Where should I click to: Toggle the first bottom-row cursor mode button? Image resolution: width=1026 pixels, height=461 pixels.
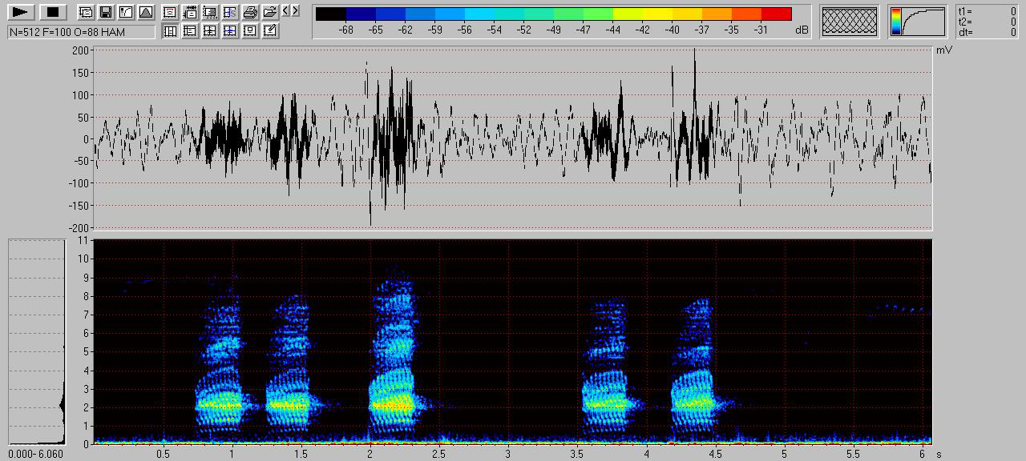(170, 30)
